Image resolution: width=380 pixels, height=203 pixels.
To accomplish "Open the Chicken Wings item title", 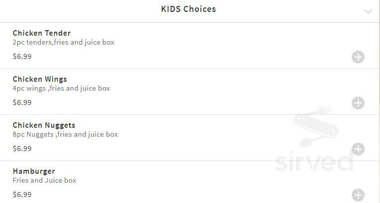I will click(x=40, y=79).
